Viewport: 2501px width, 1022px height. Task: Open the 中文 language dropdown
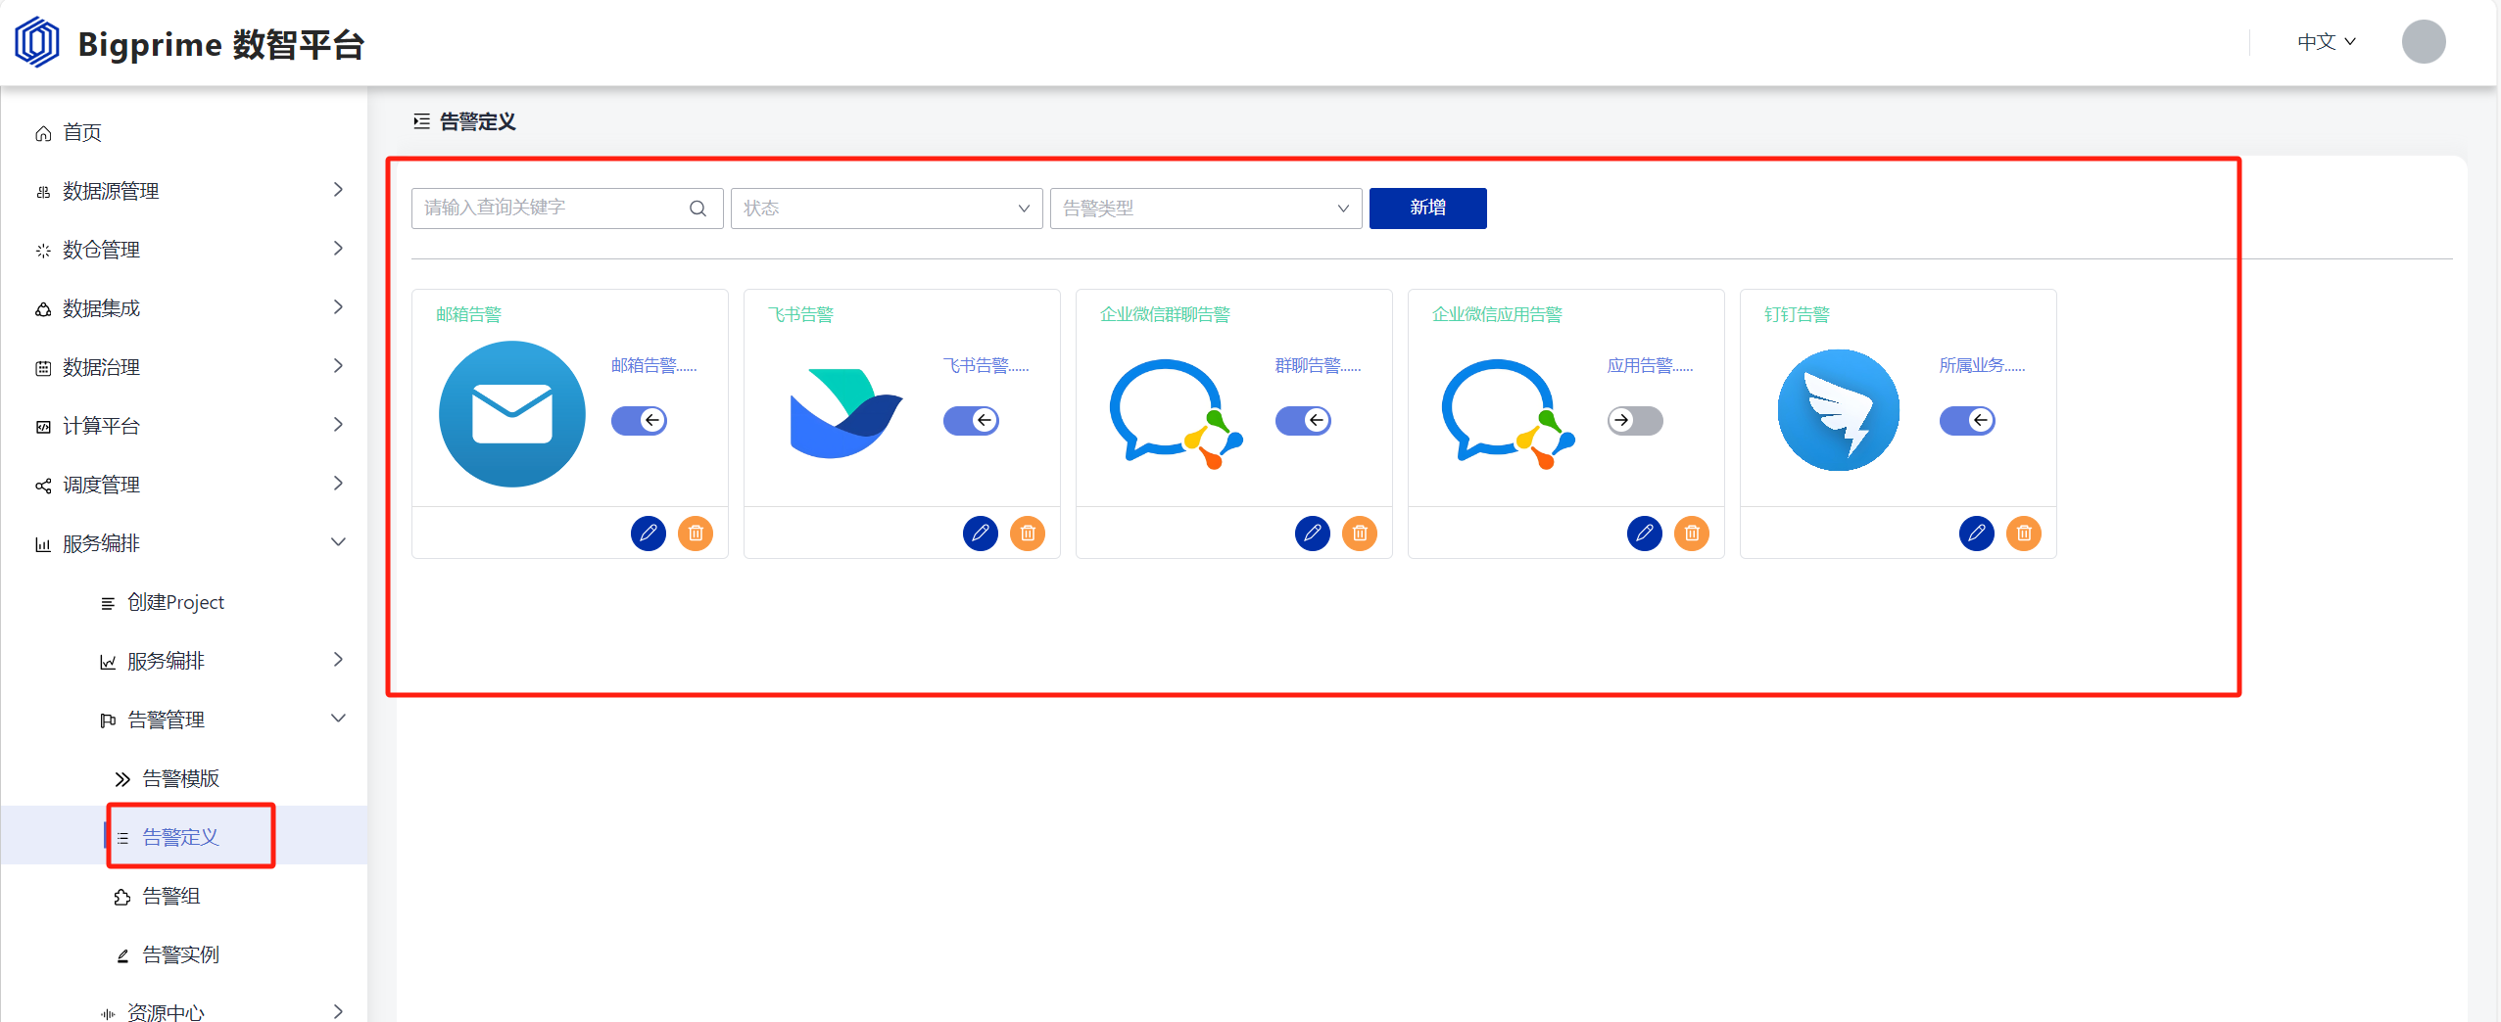[x=2327, y=42]
